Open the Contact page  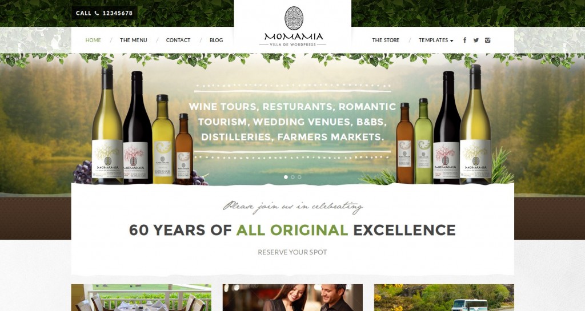point(178,40)
